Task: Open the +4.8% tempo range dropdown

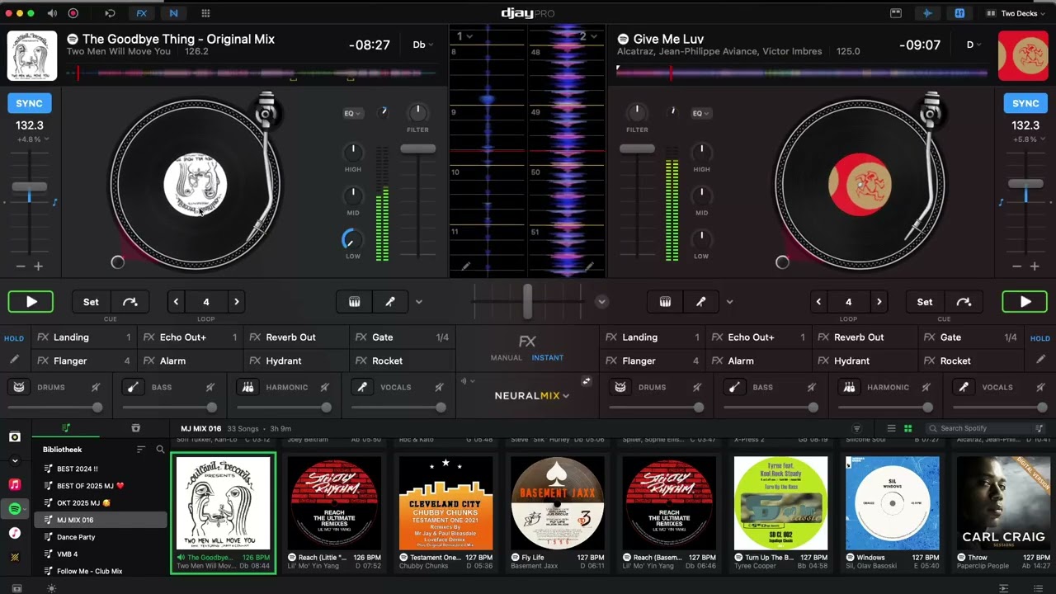Action: coord(32,139)
